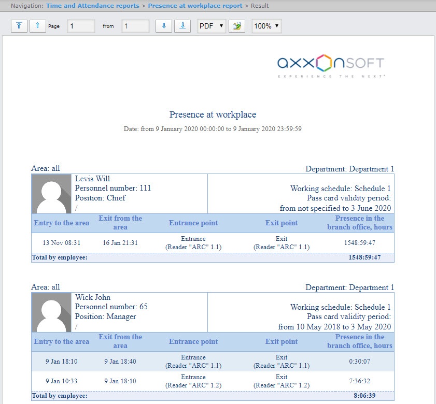Go to first page of report
Viewport: 436px width, 404px height.
click(x=19, y=26)
